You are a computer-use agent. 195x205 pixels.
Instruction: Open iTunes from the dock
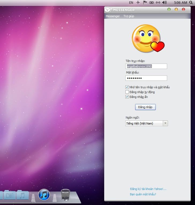click(44, 195)
